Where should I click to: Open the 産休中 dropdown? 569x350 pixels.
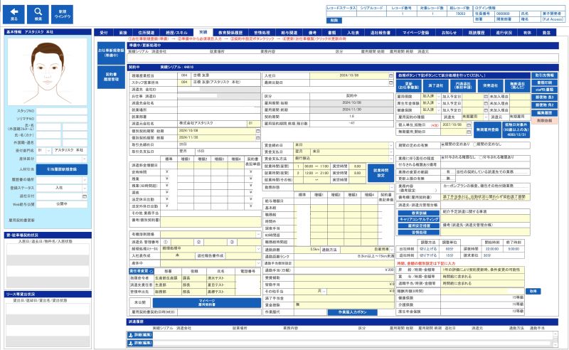point(258,263)
